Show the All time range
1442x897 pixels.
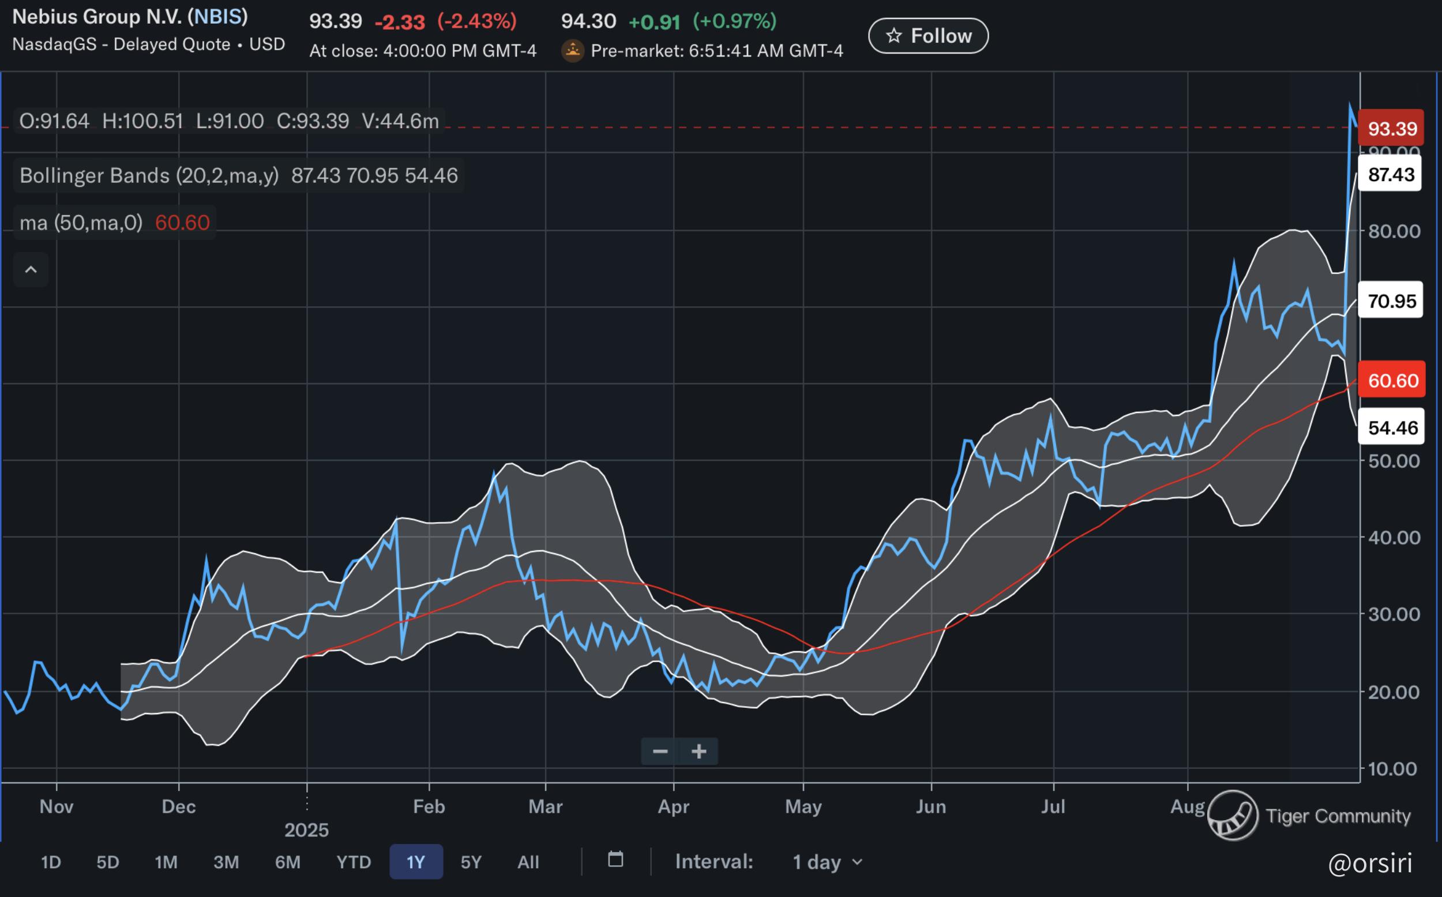[x=528, y=862]
